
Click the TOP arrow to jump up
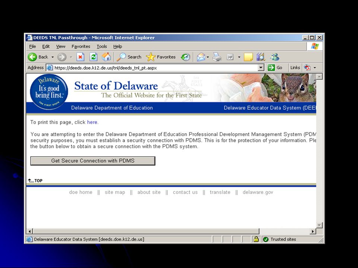click(35, 181)
